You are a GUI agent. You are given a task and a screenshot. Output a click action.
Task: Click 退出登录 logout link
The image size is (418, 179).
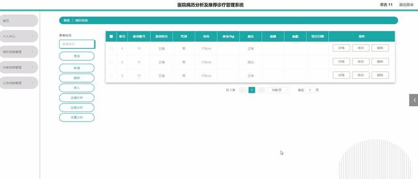click(x=406, y=5)
